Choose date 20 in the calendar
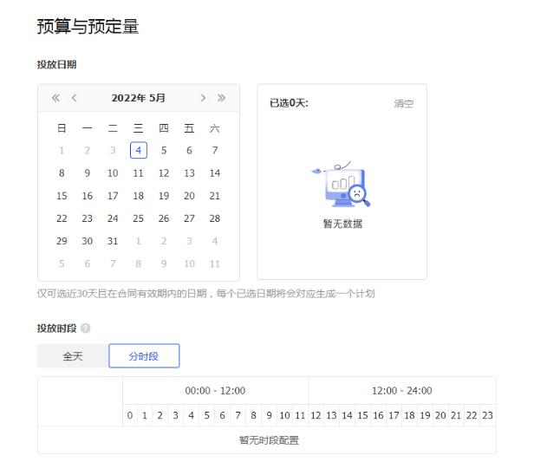This screenshot has height=475, width=534. tap(189, 196)
